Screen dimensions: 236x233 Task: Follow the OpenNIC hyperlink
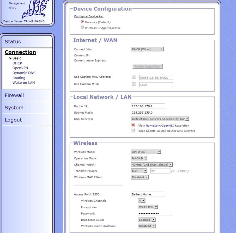click(167, 126)
